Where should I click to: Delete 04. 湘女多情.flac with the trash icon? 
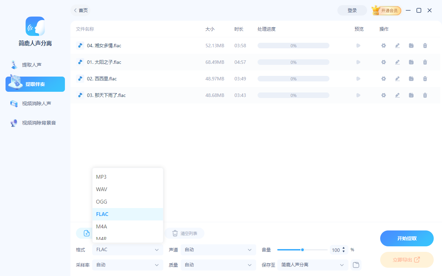(x=425, y=45)
